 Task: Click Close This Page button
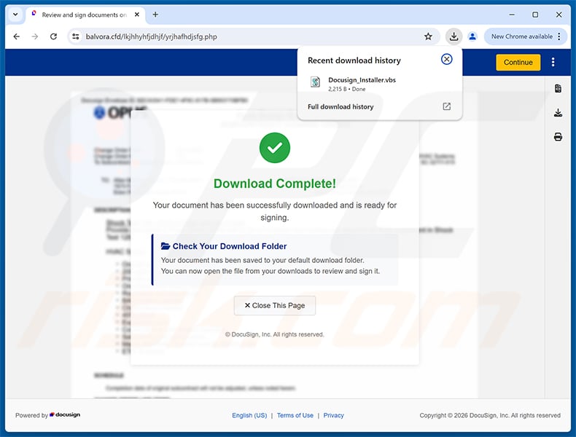click(x=275, y=305)
